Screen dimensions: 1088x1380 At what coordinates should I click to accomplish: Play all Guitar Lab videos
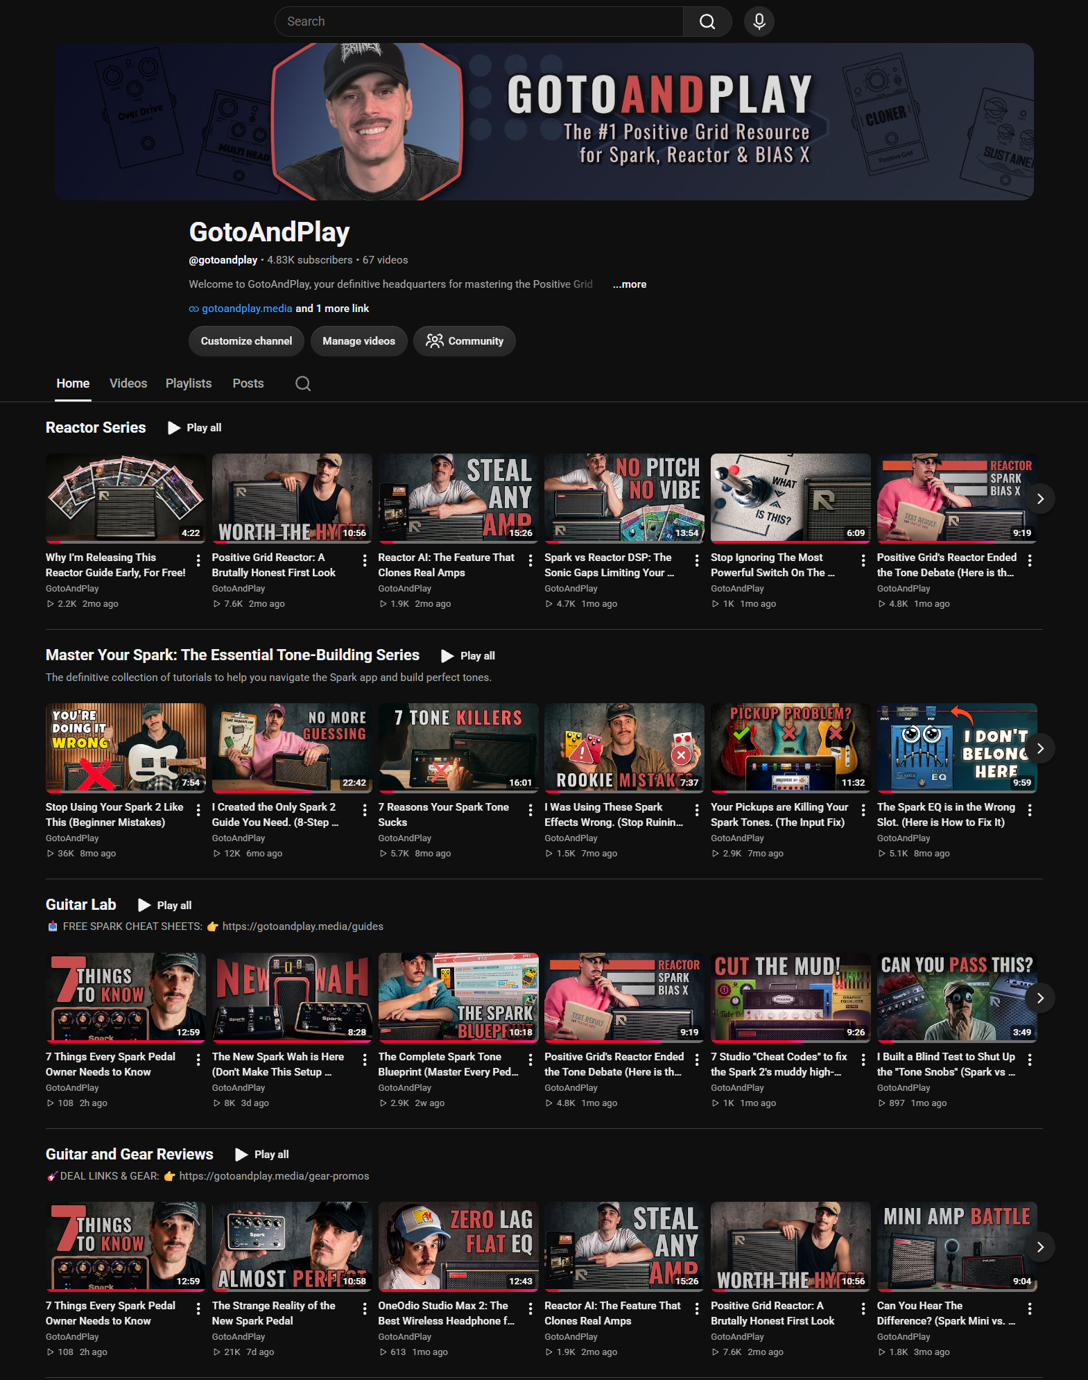point(165,905)
